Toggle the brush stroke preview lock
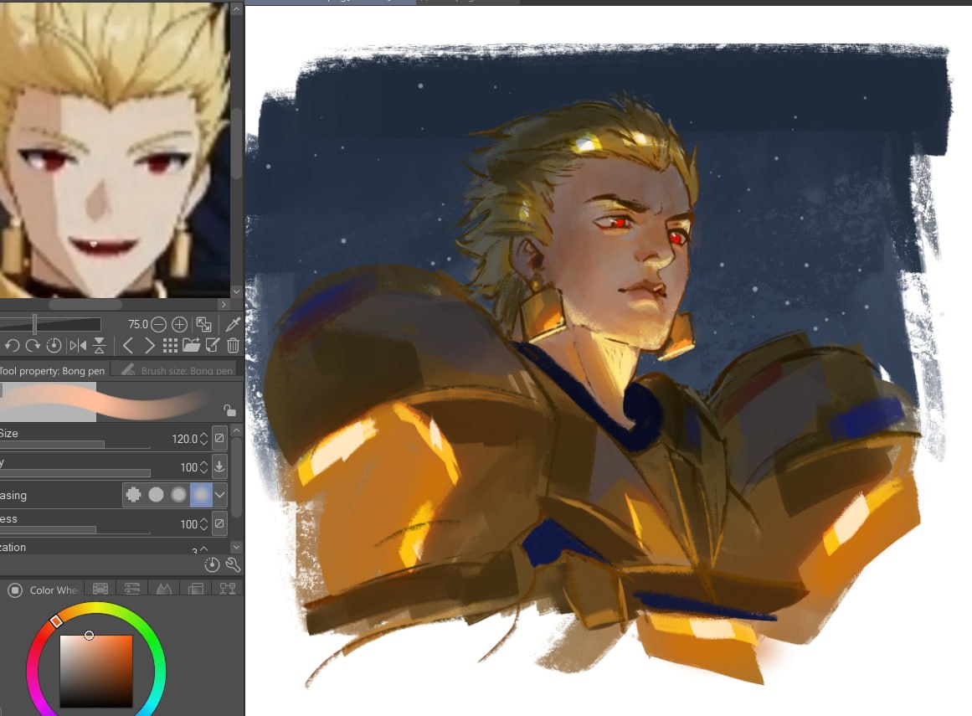 (230, 410)
